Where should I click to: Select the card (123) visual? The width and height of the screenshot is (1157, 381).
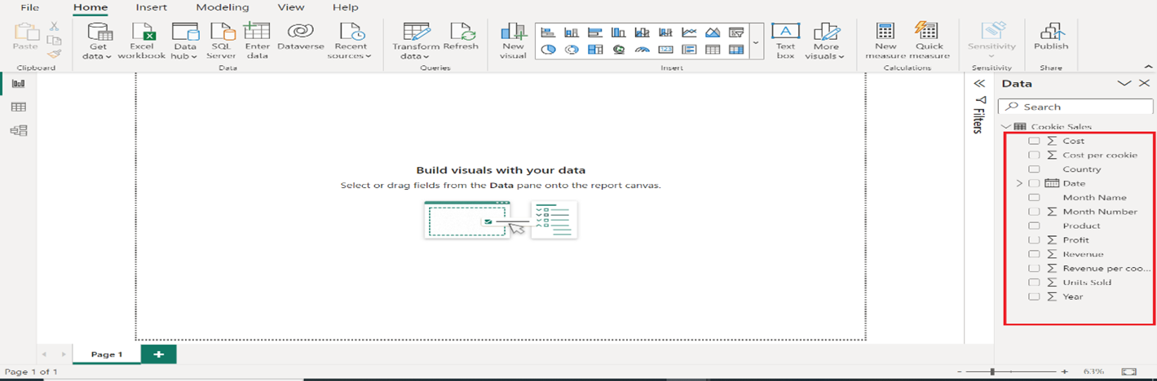[665, 50]
